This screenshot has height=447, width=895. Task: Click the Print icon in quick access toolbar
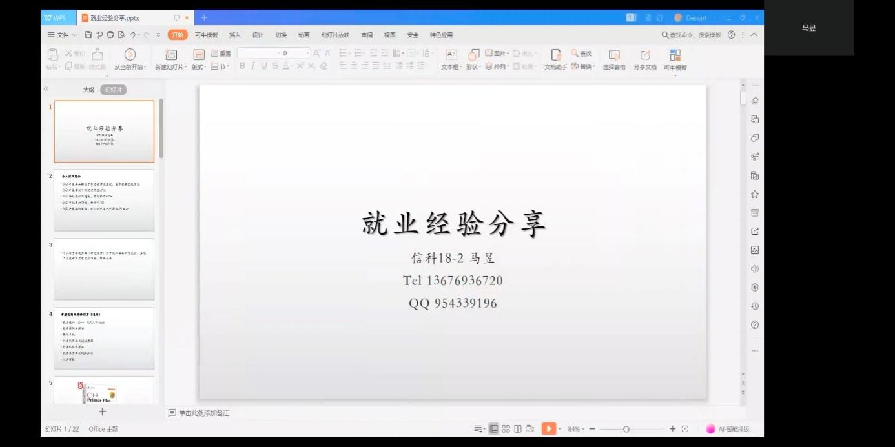110,35
